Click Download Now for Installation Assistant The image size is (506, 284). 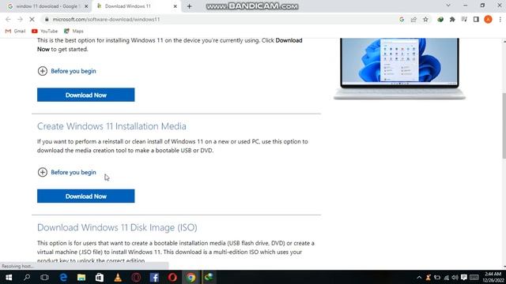click(86, 95)
